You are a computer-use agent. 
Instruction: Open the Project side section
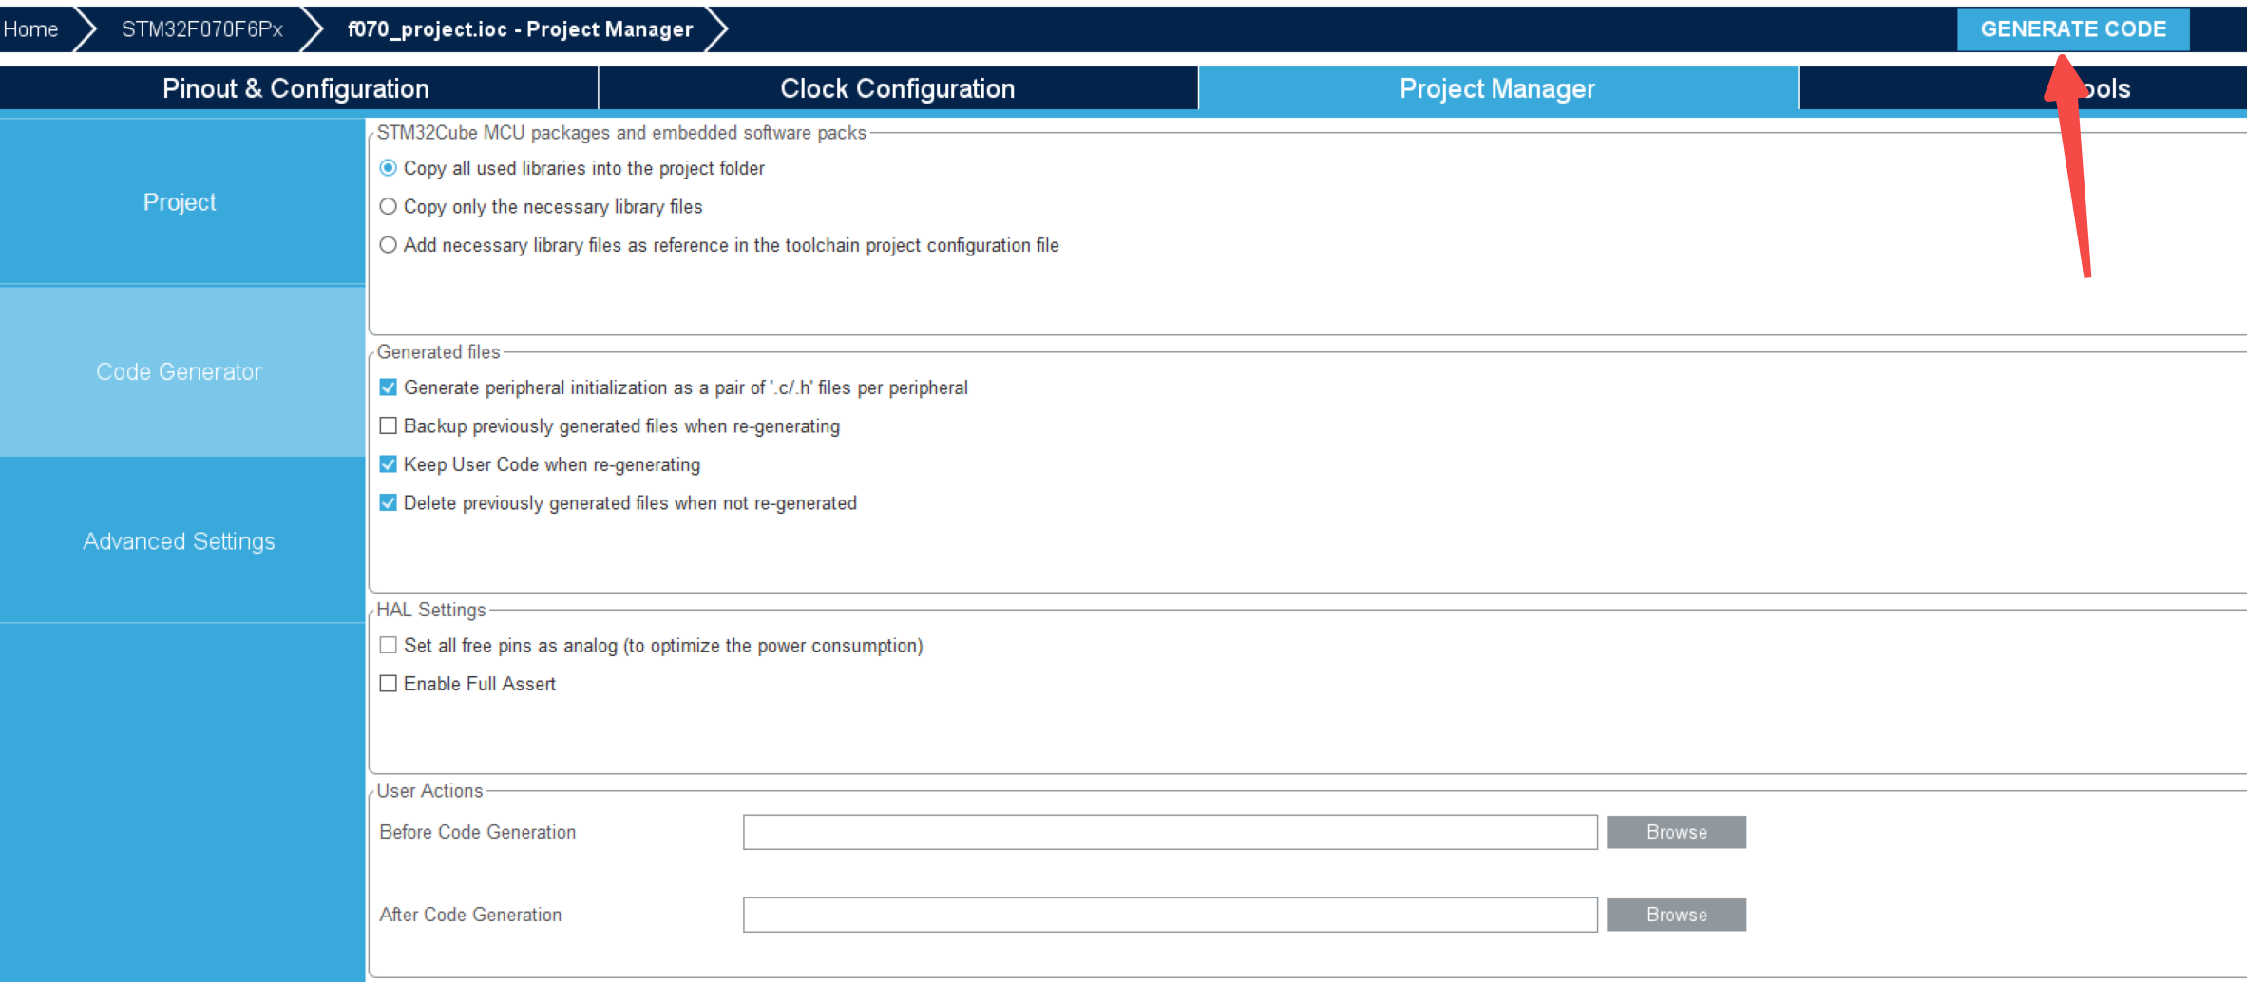pyautogui.click(x=181, y=202)
